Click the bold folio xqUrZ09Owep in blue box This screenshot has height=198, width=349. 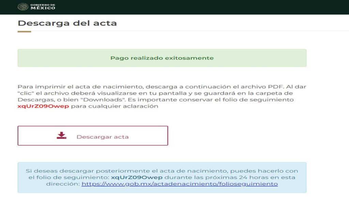pos(137,177)
